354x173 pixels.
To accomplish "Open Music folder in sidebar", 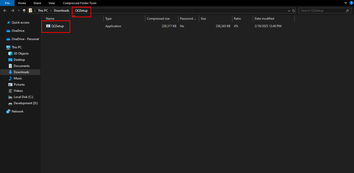I will click(18, 78).
